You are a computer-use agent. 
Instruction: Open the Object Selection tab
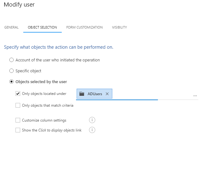42,27
